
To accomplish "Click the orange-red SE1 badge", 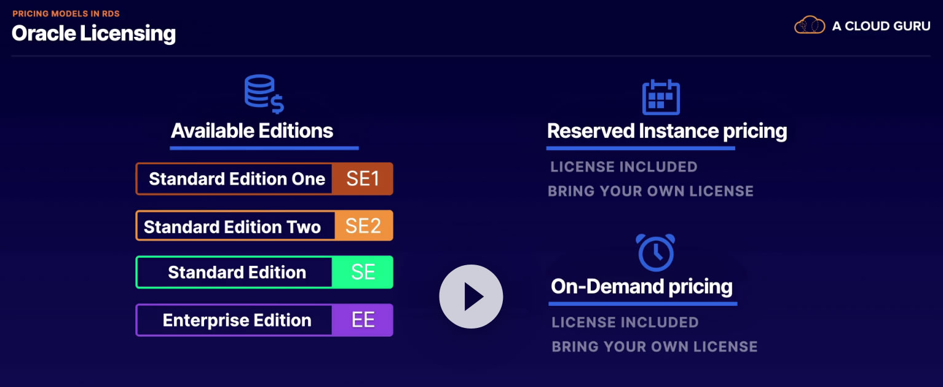I will [362, 179].
